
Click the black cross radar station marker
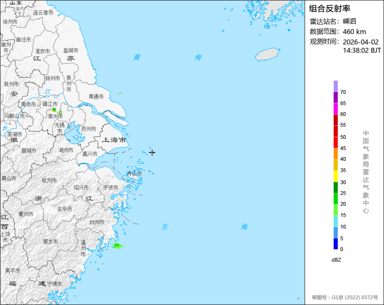click(152, 153)
